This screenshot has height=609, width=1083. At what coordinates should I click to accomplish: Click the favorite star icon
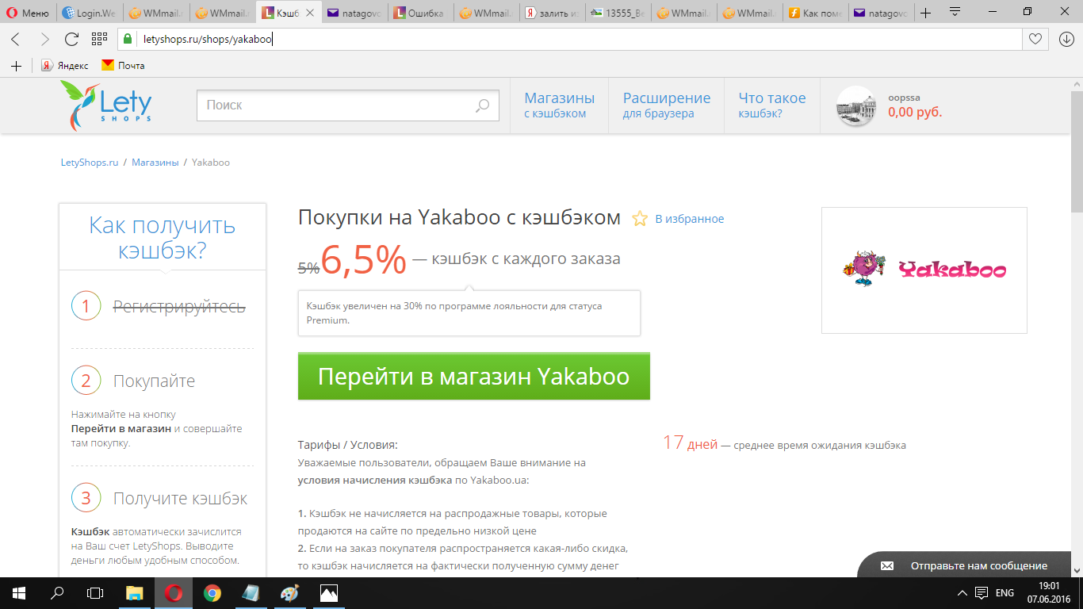pos(640,219)
